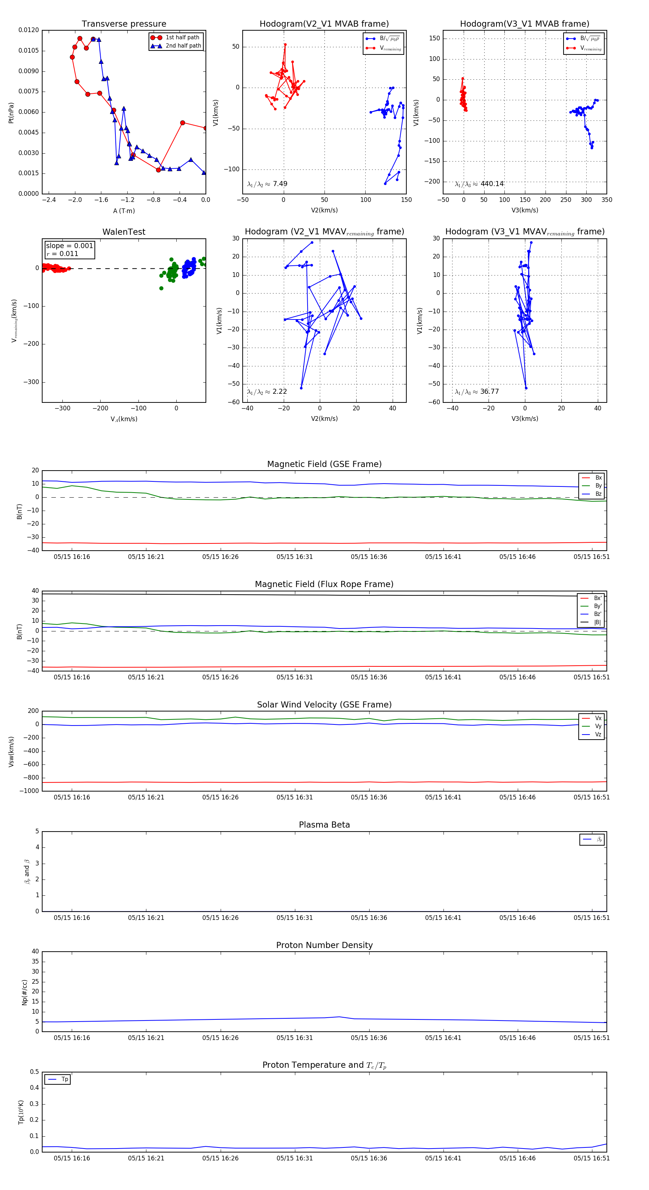Click the V3_V1 MVAV remaining frame hodogram title
The width and height of the screenshot is (649, 1190).
pyautogui.click(x=524, y=232)
